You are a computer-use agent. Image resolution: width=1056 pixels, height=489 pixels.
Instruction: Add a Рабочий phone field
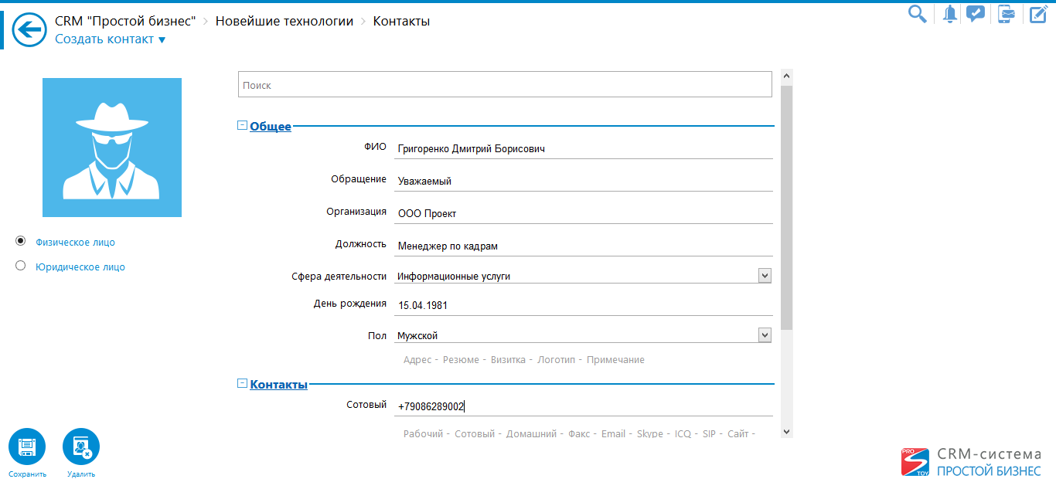pos(423,433)
